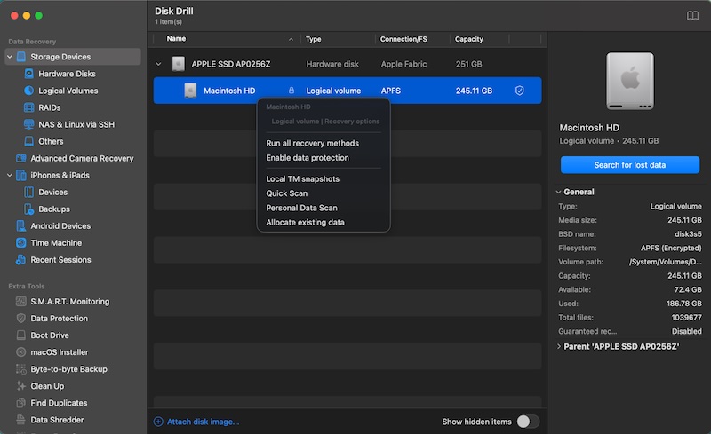Viewport: 711px width, 434px height.
Task: Select Enable data protection in context menu
Action: click(308, 158)
